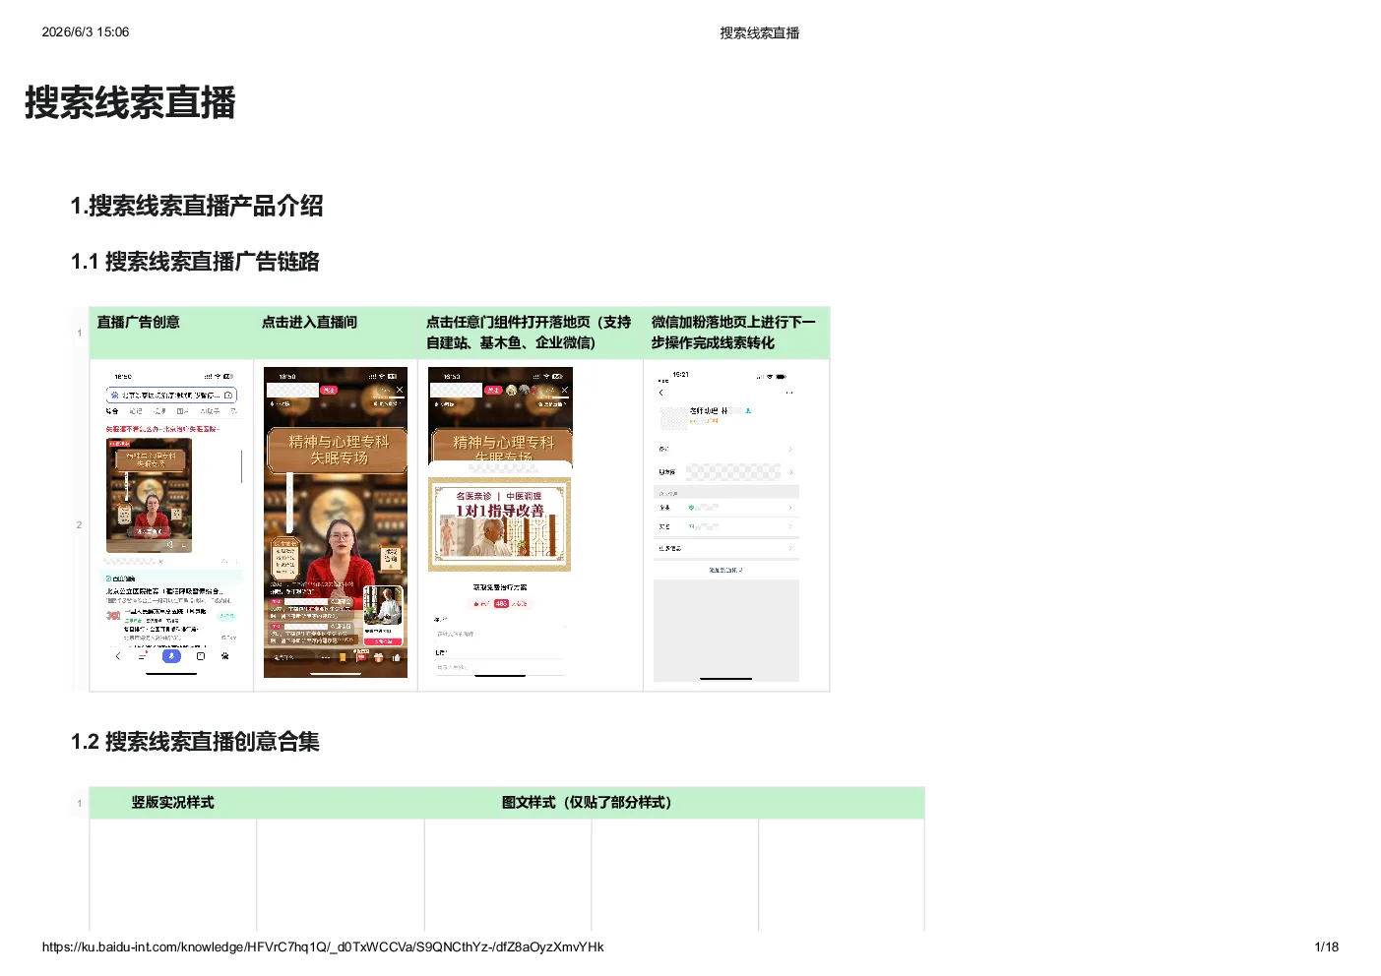Click the paw icon in Baidu screenshot bottom bar
Viewport: 1381px width, 976px height.
225,656
